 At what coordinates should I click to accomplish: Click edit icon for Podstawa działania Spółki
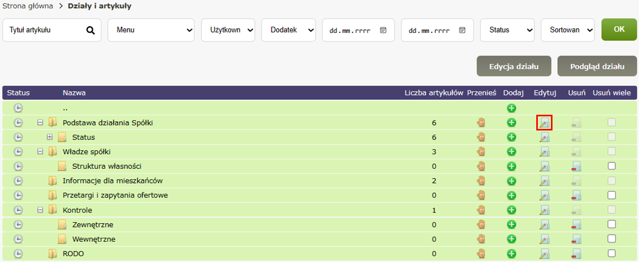click(545, 123)
